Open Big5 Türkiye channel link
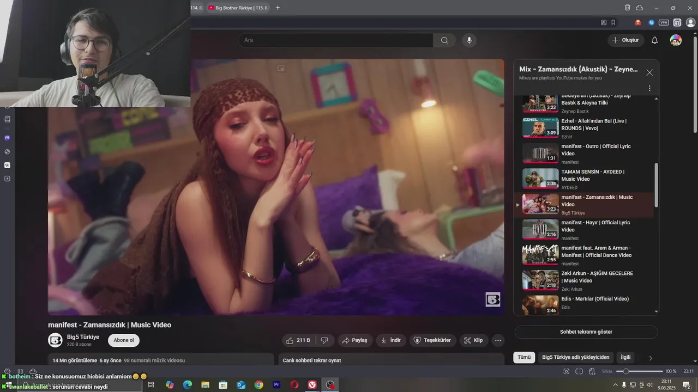Viewport: 698px width, 392px height. 83,337
